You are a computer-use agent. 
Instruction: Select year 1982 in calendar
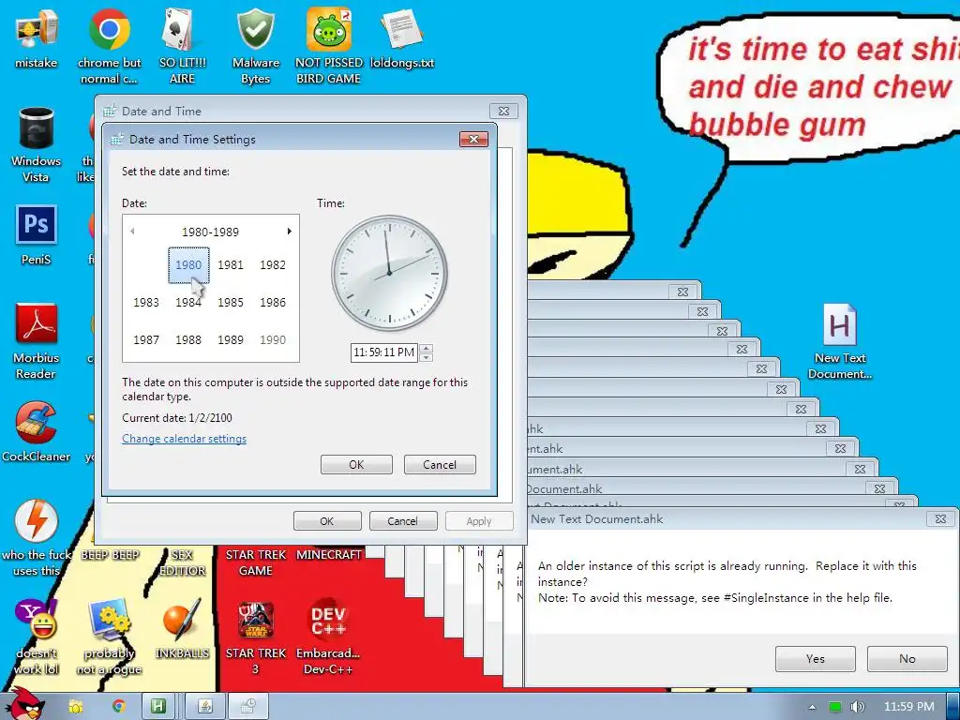[x=273, y=265]
